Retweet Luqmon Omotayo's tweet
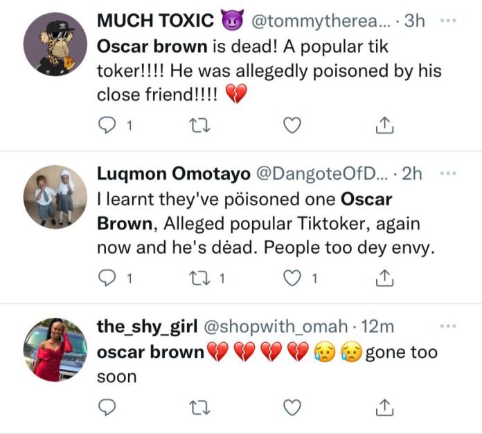 click(x=199, y=279)
